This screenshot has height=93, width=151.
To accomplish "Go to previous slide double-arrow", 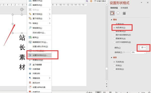I will pyautogui.click(x=106, y=84).
